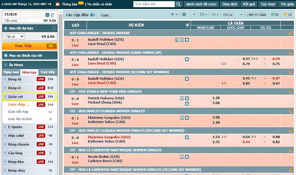The width and height of the screenshot is (296, 175).
Task: Open Môn crikê sport in sidebar
Action: click(30, 135)
